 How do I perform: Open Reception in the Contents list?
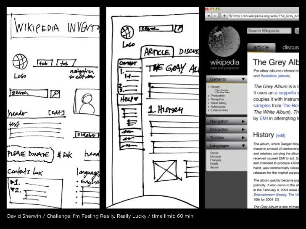[217, 99]
